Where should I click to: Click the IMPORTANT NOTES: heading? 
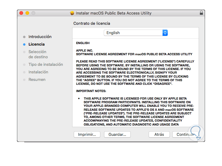[x=91, y=91]
